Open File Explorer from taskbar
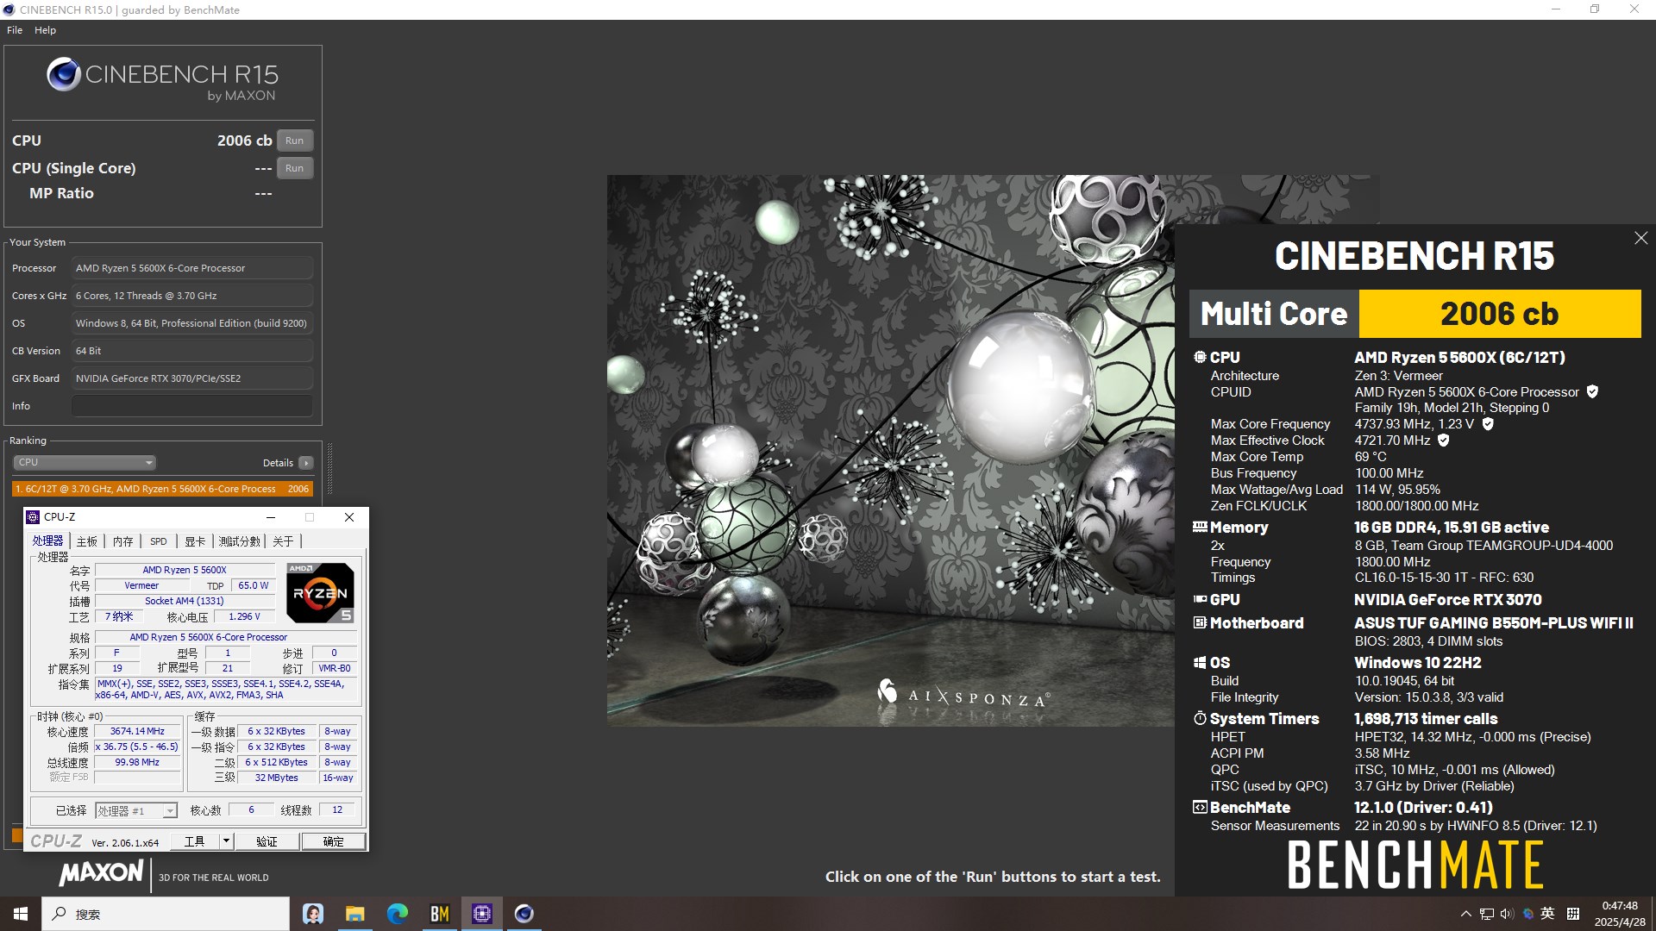The height and width of the screenshot is (931, 1656). 354,914
